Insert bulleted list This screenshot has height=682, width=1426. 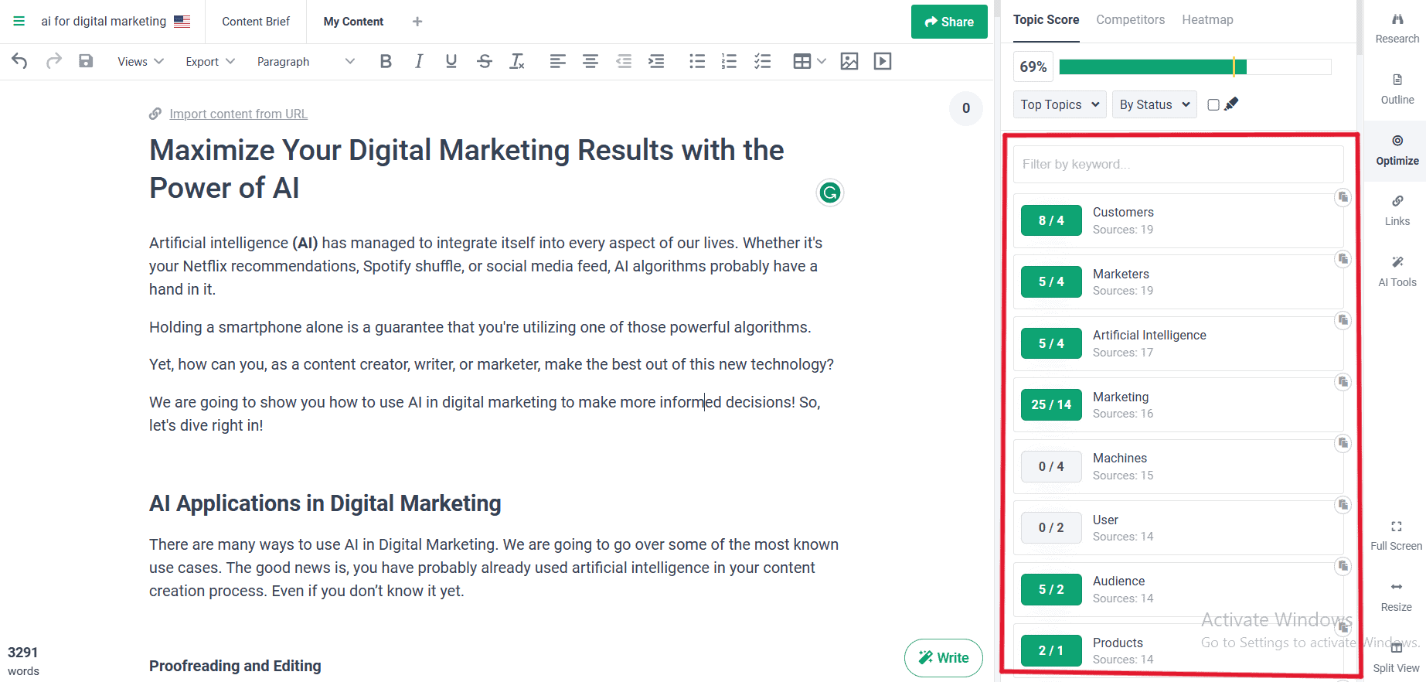point(697,61)
